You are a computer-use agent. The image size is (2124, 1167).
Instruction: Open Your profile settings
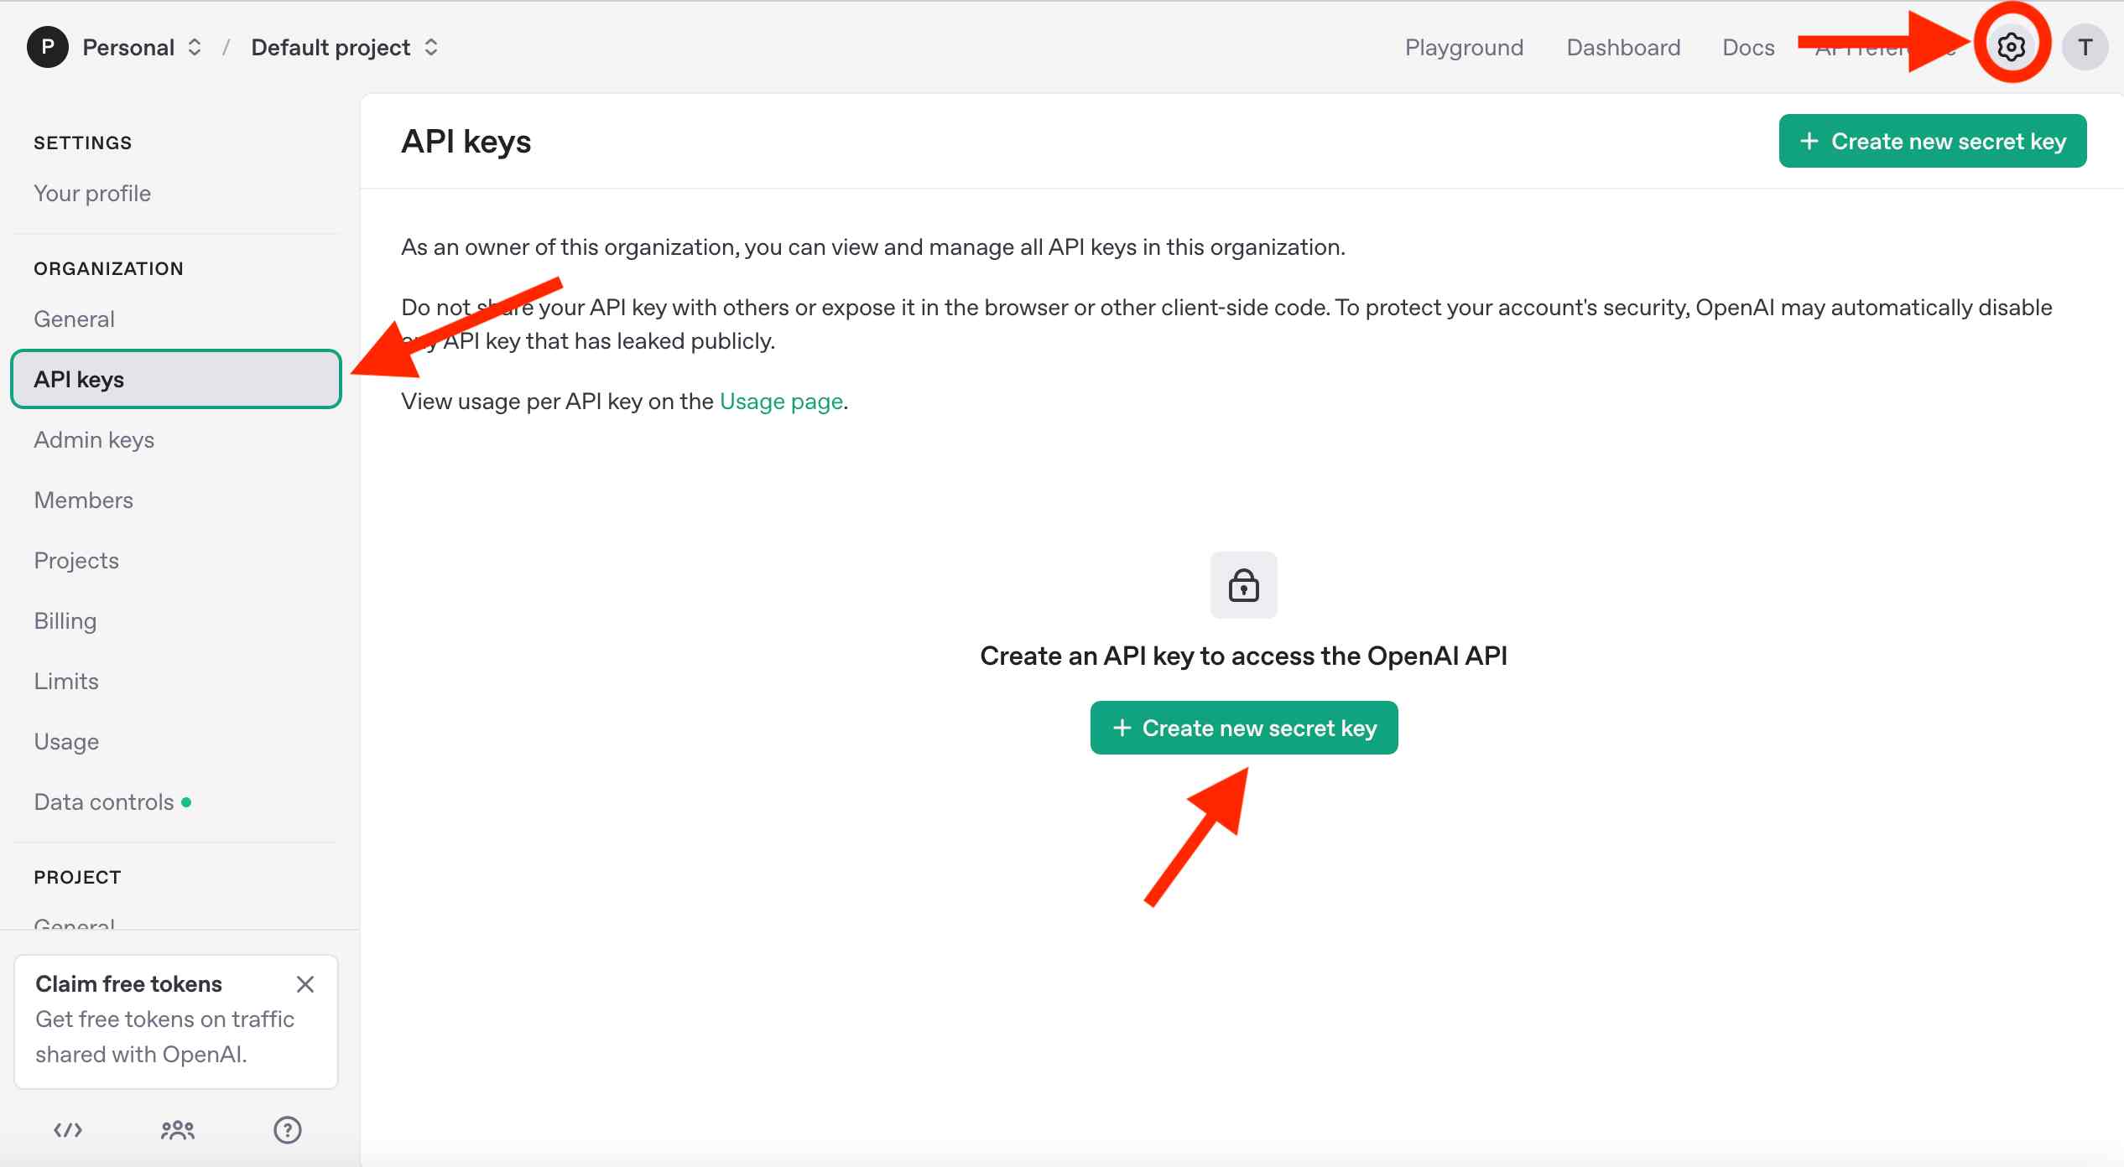[92, 194]
